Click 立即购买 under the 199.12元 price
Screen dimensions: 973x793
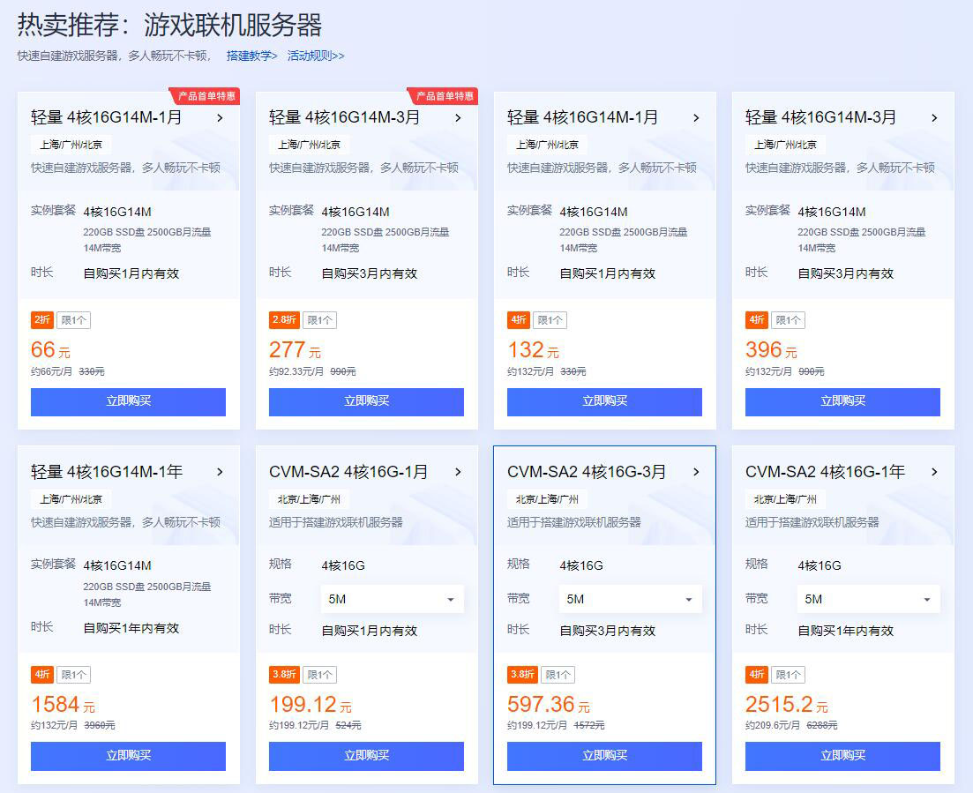(367, 756)
